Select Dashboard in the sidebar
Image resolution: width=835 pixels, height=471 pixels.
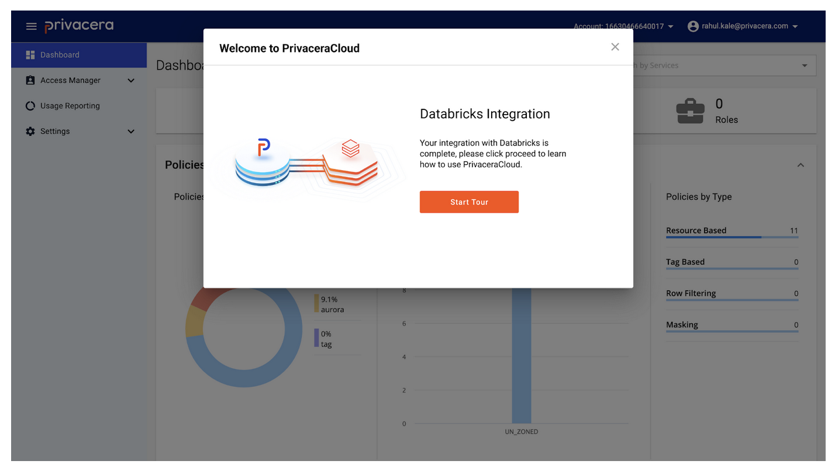click(x=60, y=55)
